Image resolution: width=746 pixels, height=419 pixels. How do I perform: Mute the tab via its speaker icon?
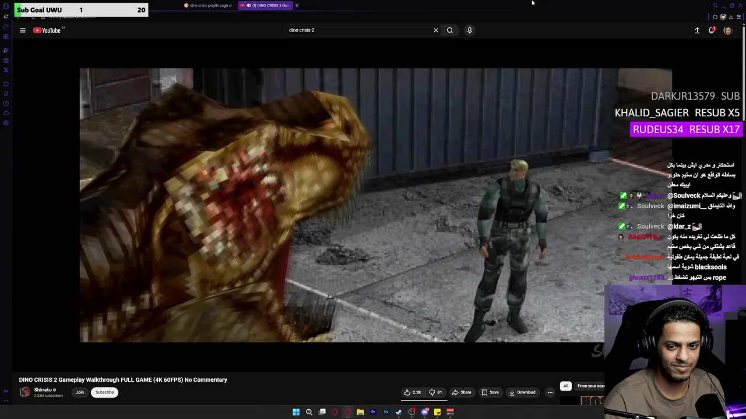[249, 5]
